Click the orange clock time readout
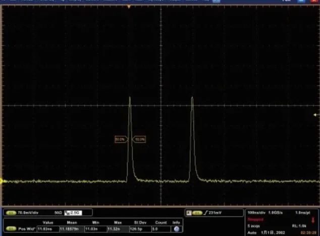Viewport: 320px width, 236px height. [308, 232]
